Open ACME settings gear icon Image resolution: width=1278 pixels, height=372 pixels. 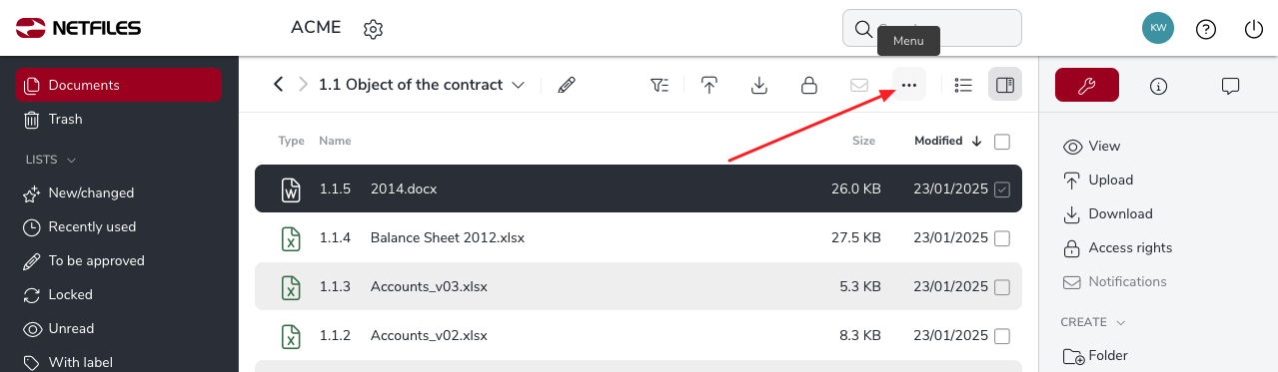click(374, 29)
